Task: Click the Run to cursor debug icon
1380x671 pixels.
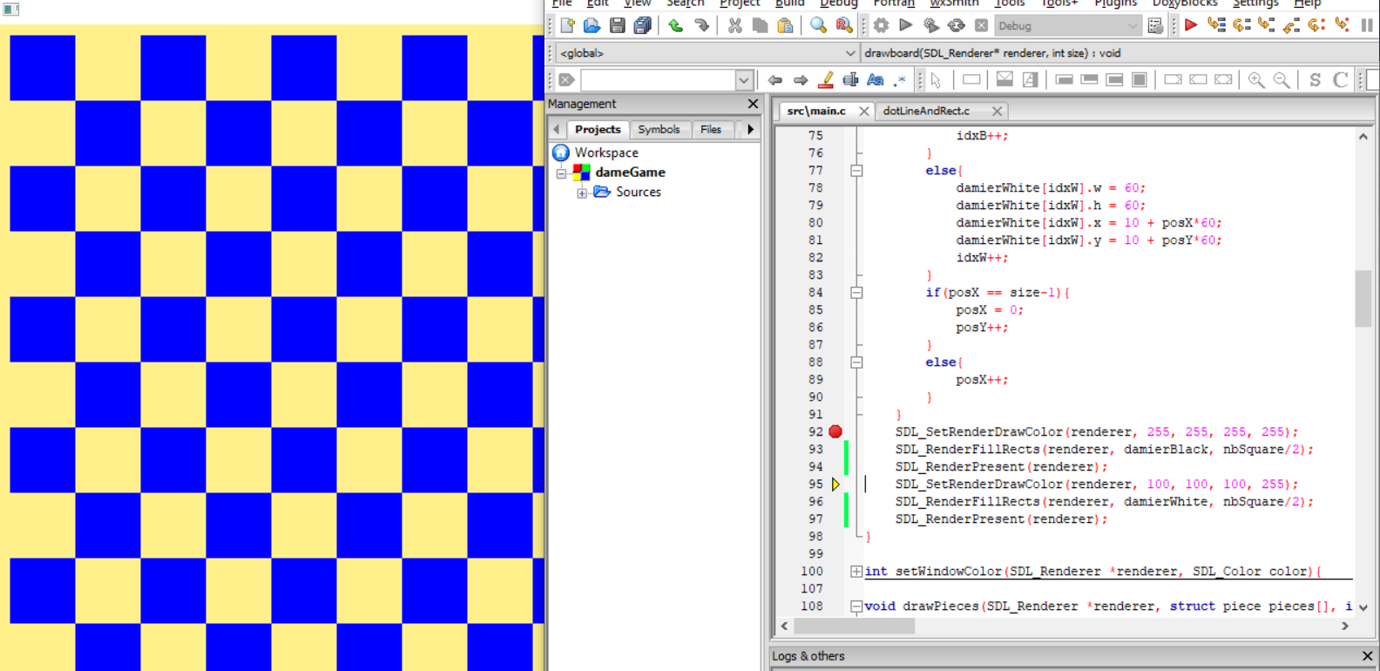Action: point(1216,26)
